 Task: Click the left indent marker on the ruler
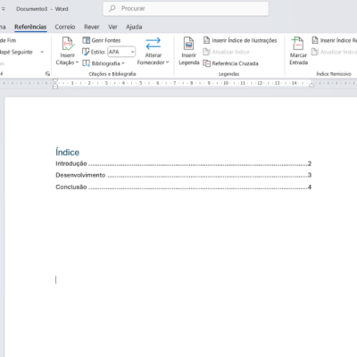point(55,84)
